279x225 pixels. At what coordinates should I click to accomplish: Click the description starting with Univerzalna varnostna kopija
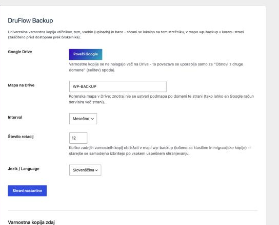pyautogui.click(x=126, y=35)
